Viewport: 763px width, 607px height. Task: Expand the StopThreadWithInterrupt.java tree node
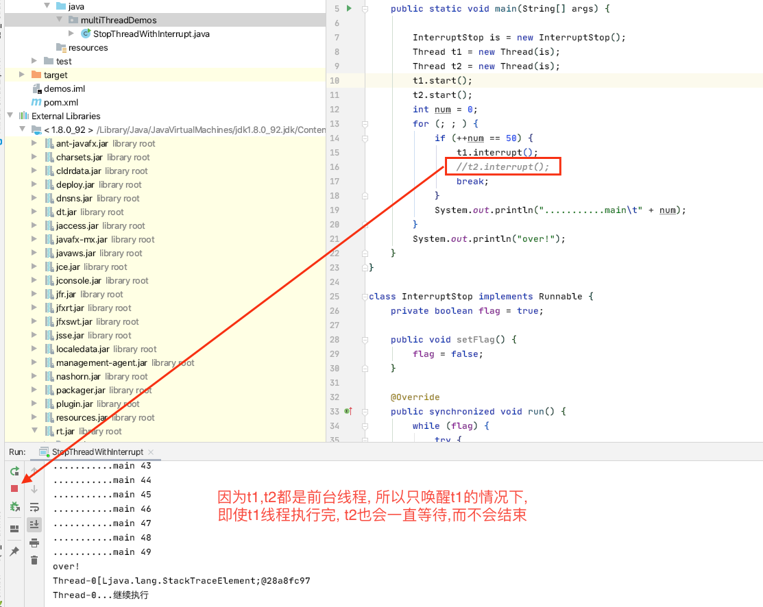(72, 34)
